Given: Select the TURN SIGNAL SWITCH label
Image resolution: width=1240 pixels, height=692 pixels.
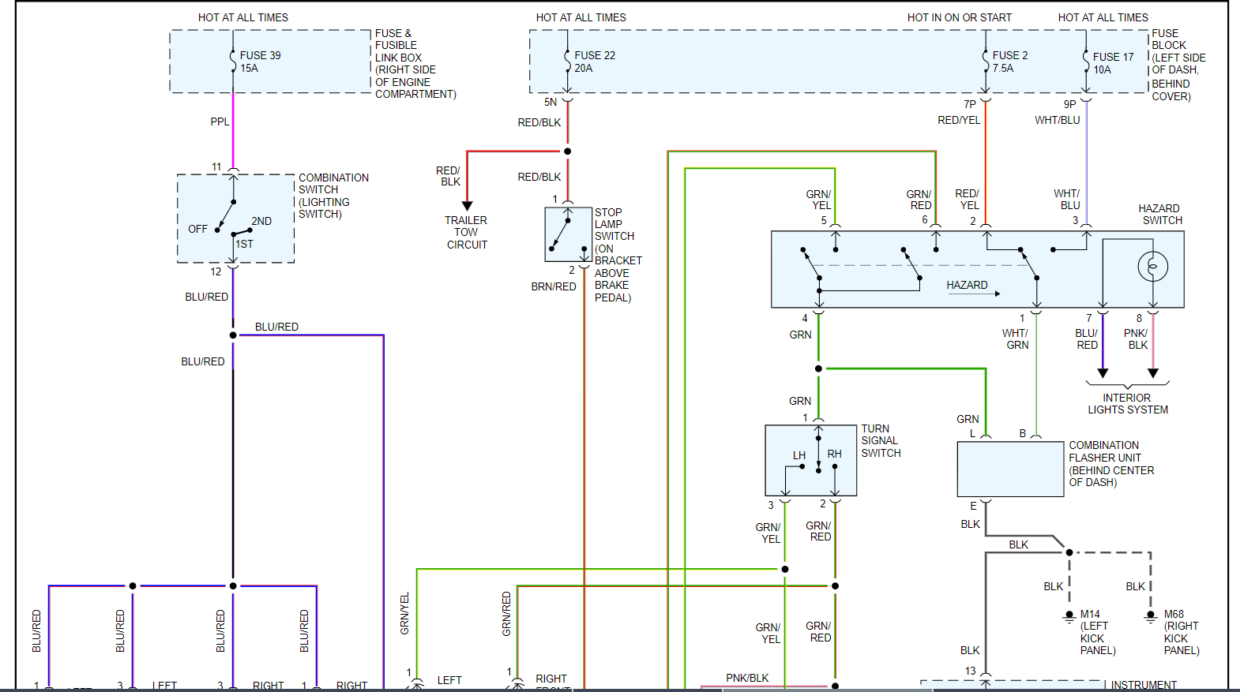Looking at the screenshot, I should 881,440.
